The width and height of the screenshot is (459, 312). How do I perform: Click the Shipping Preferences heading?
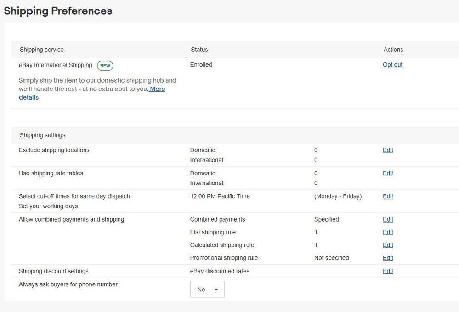pos(58,11)
